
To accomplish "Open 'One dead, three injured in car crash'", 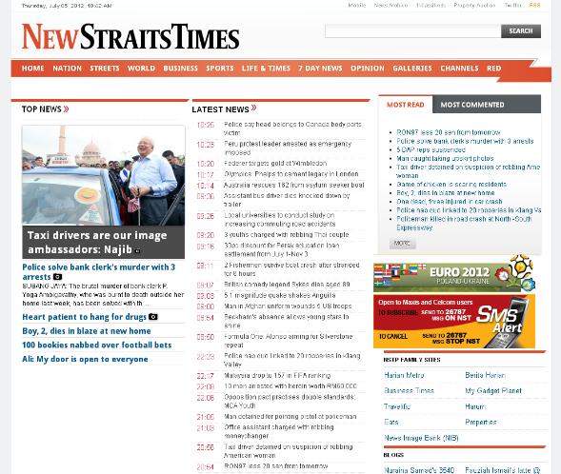I will tap(449, 202).
